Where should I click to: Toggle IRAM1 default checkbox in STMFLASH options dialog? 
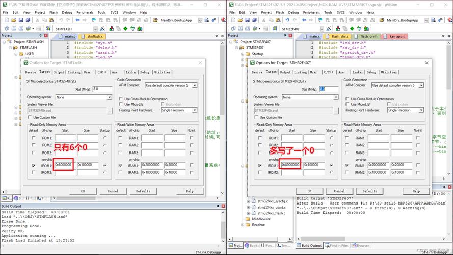120,165
